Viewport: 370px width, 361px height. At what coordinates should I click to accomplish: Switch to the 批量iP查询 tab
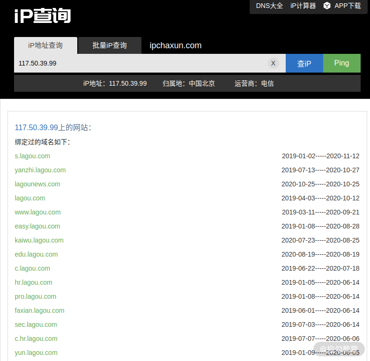[110, 45]
